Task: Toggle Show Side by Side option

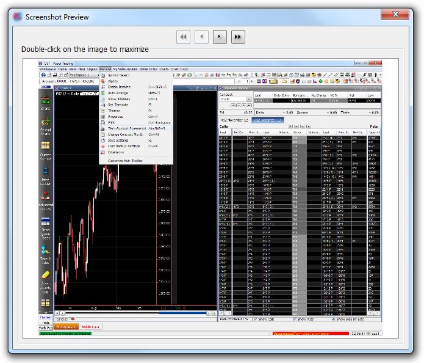Action: point(334,319)
